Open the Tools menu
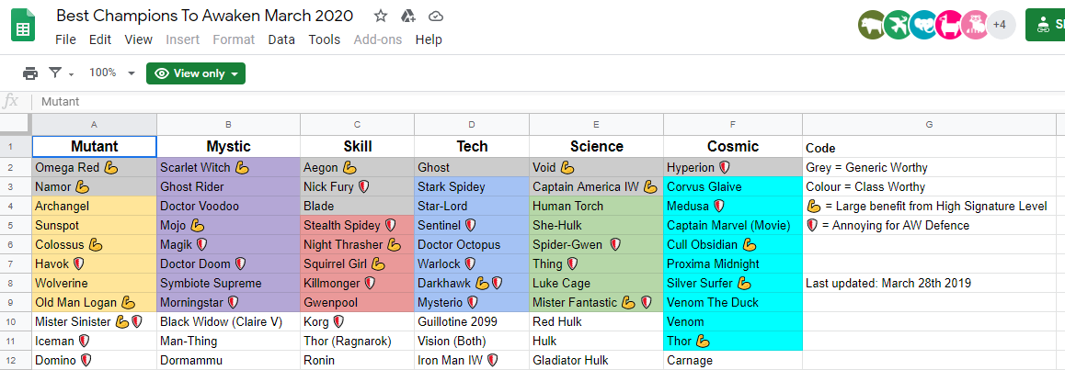1065x370 pixels. coord(325,39)
